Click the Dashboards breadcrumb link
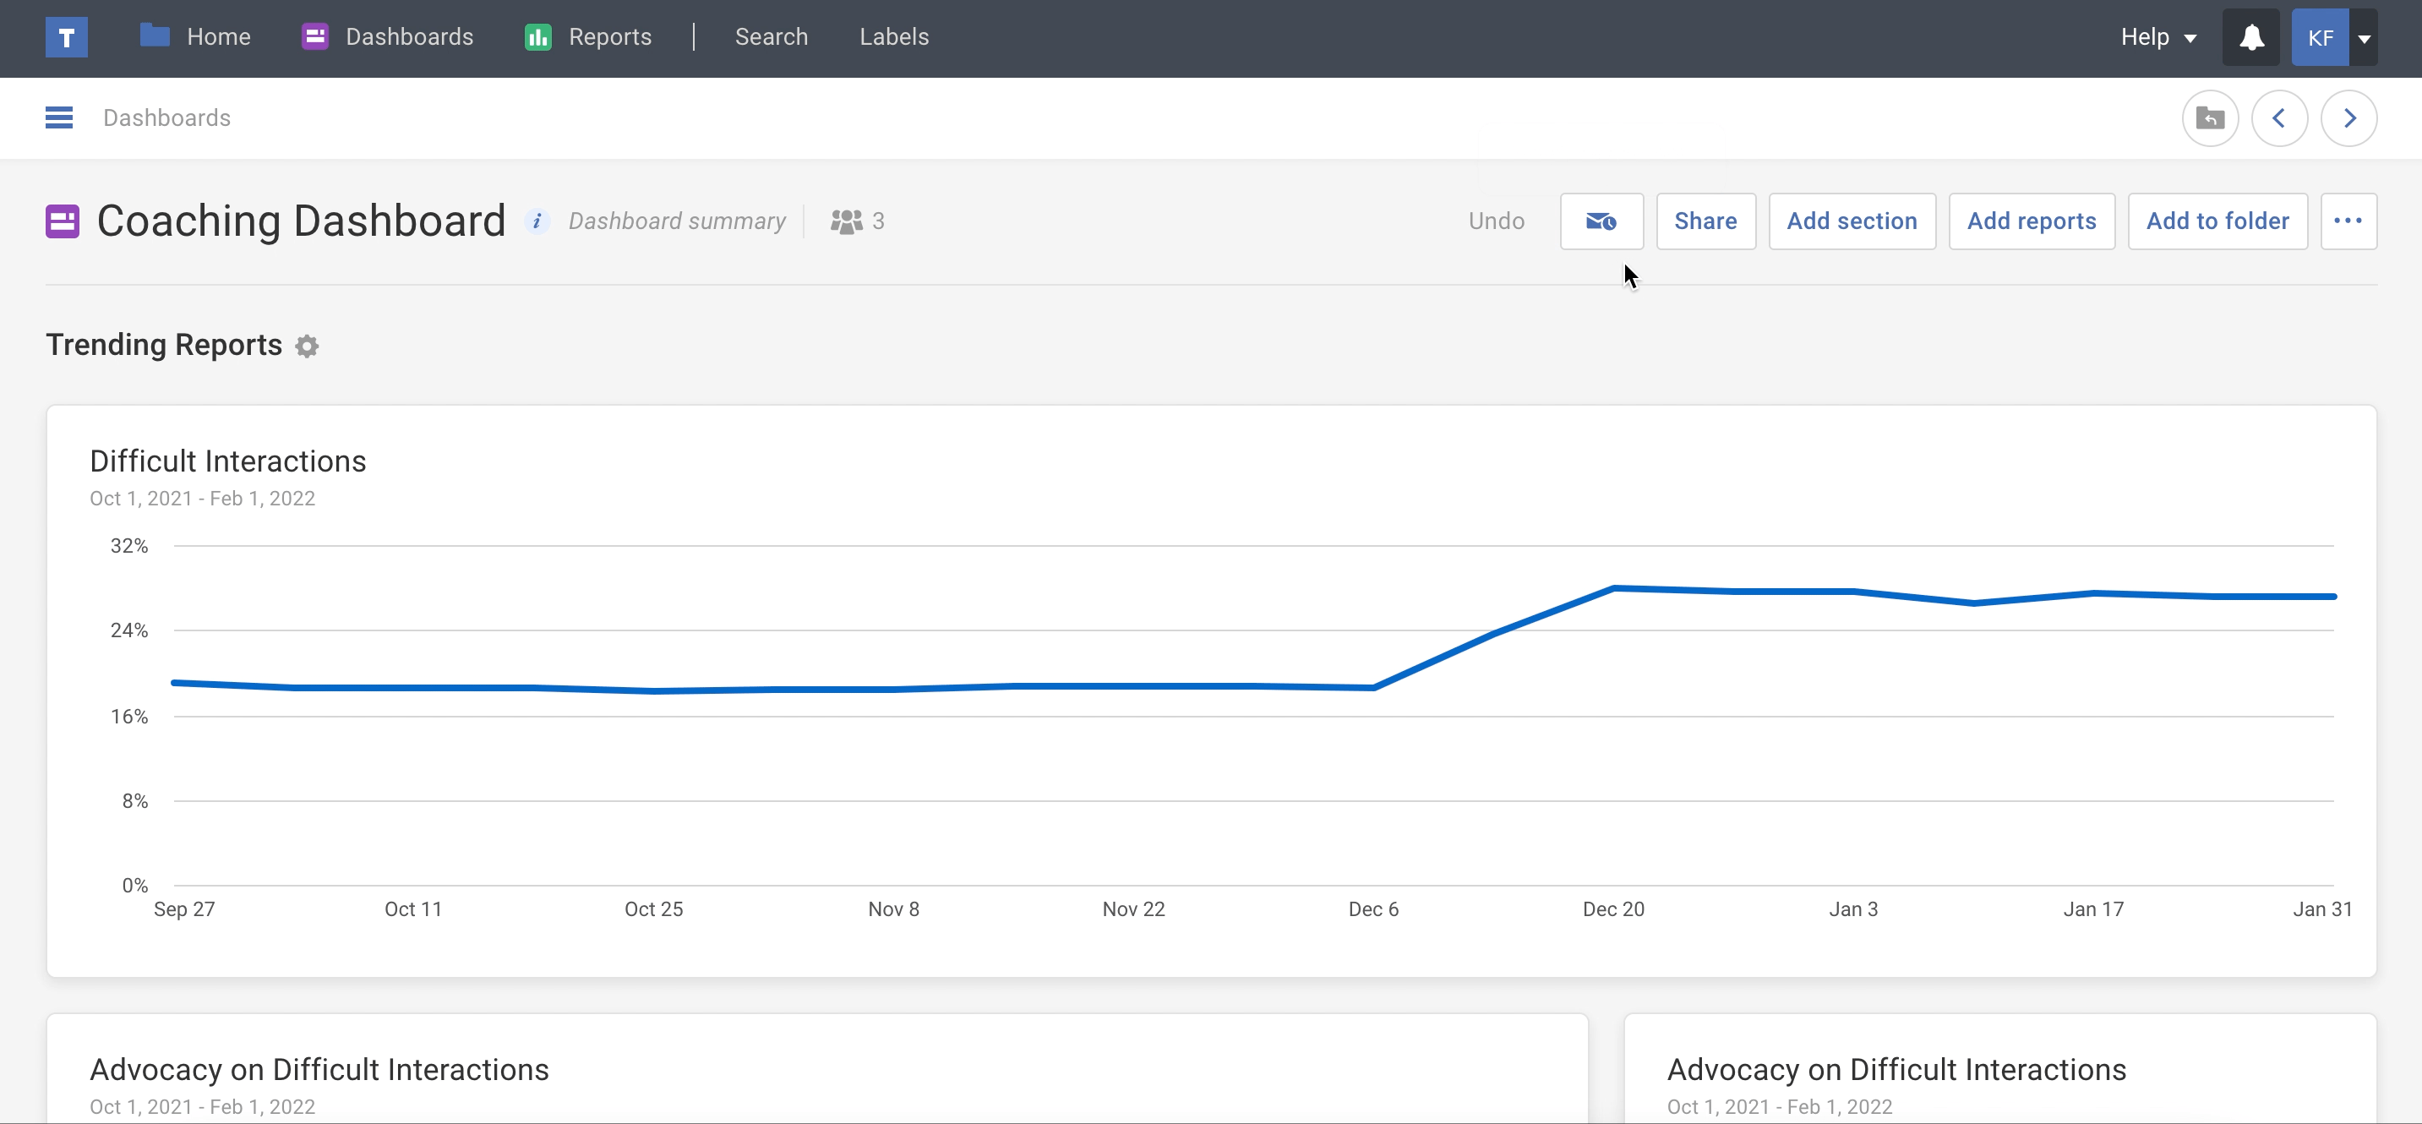 pos(166,118)
